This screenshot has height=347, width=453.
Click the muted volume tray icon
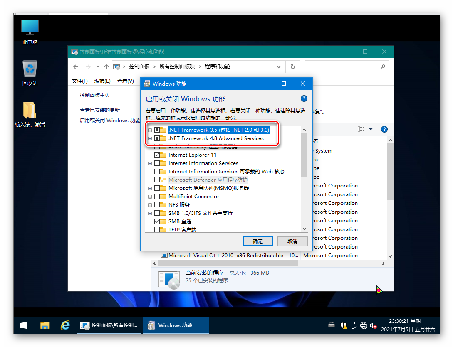tap(373, 326)
